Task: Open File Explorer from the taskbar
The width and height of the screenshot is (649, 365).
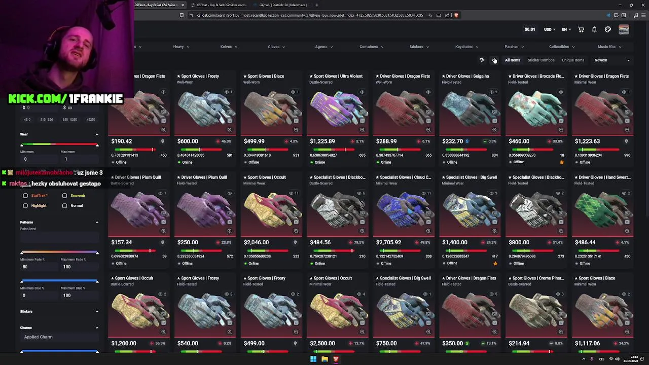Action: pos(324,359)
